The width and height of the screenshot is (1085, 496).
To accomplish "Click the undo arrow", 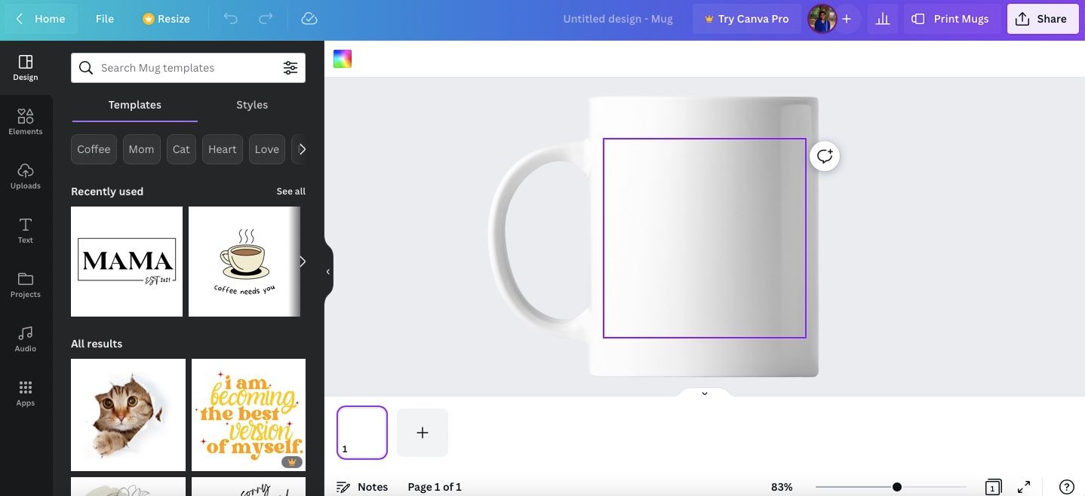I will (x=231, y=19).
